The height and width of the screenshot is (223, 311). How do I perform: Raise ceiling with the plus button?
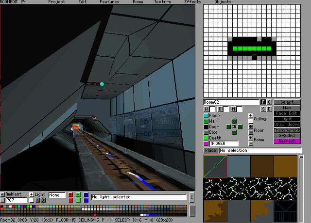(x=251, y=116)
